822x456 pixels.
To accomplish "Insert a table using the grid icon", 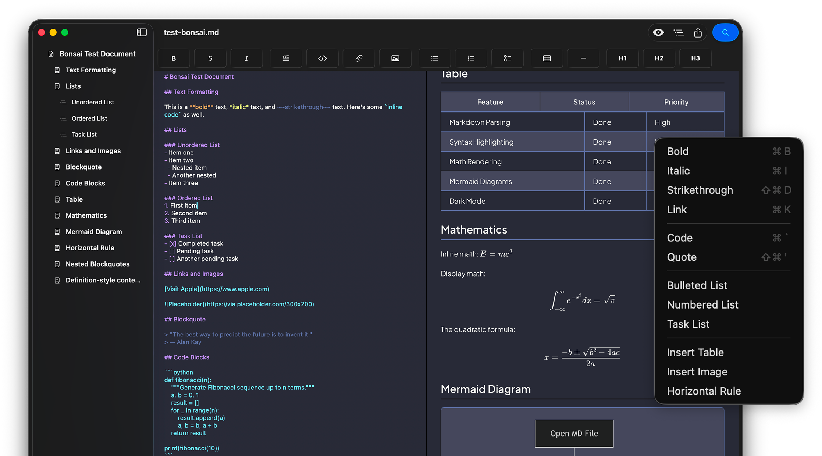I will tap(547, 58).
